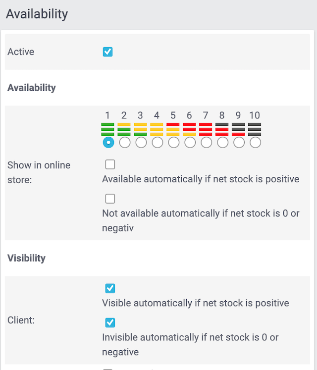Click the availability level 7 red bars icon
Screen dimensions: 317x370
tap(206, 129)
